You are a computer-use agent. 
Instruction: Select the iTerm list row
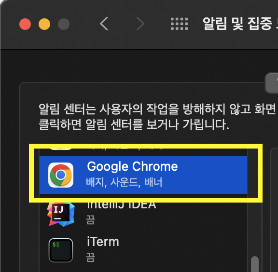pyautogui.click(x=143, y=250)
